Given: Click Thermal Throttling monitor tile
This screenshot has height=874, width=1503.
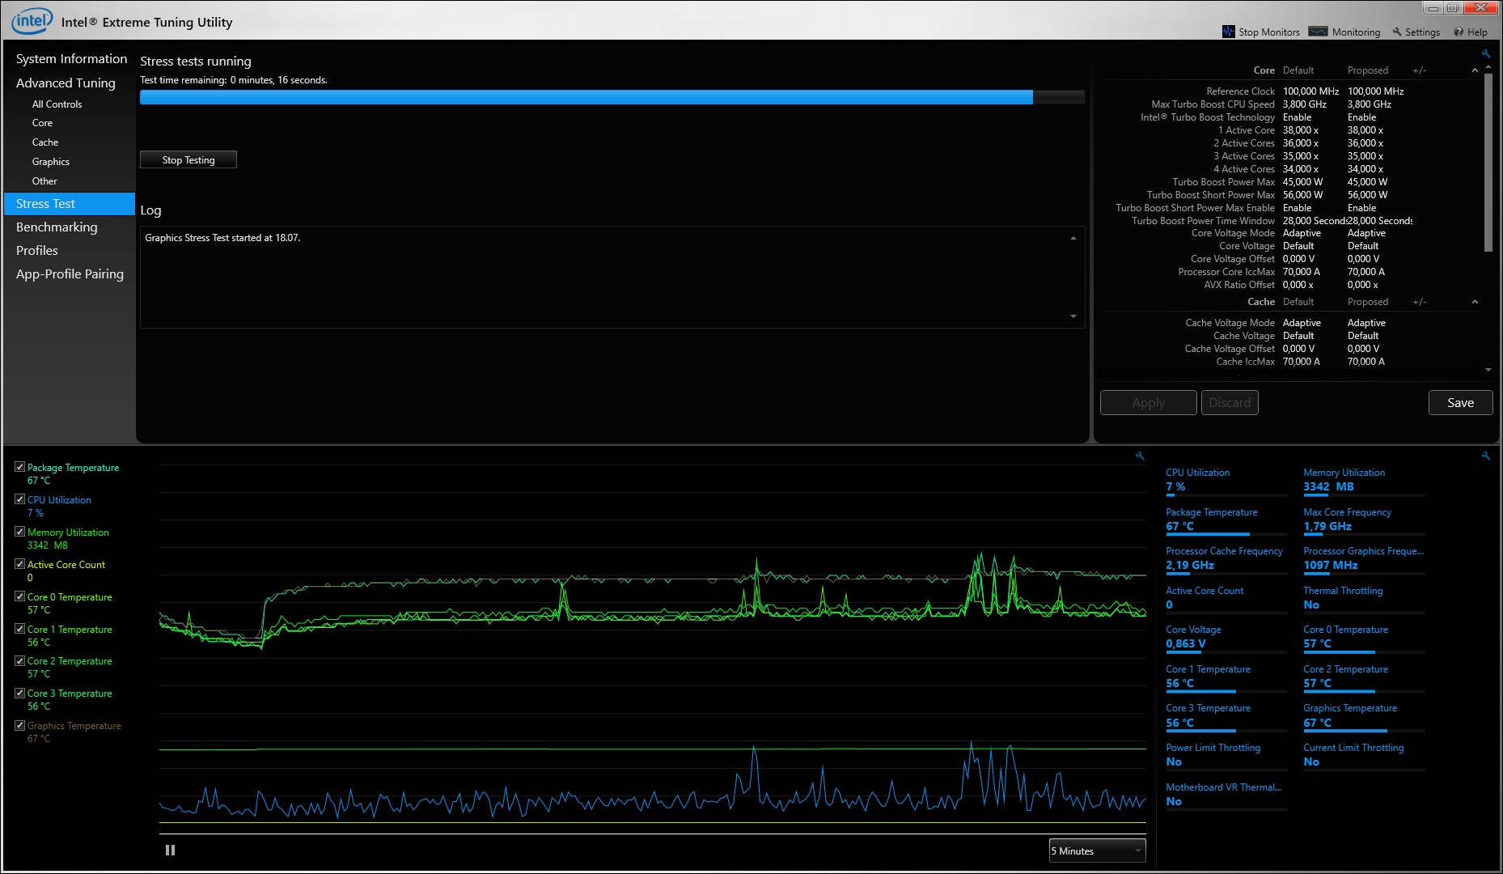Looking at the screenshot, I should 1363,598.
